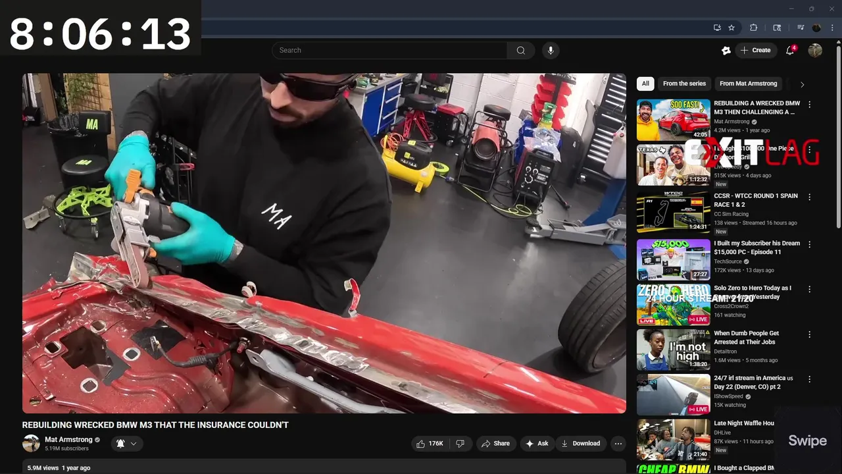Open menu for Rebuilding A Wrecked BMW video

pos(809,105)
